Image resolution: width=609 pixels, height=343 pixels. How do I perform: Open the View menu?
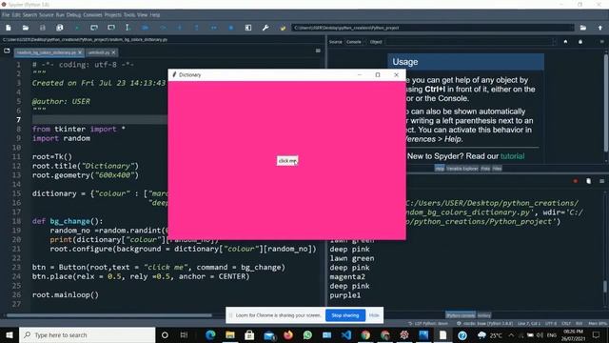click(x=142, y=15)
